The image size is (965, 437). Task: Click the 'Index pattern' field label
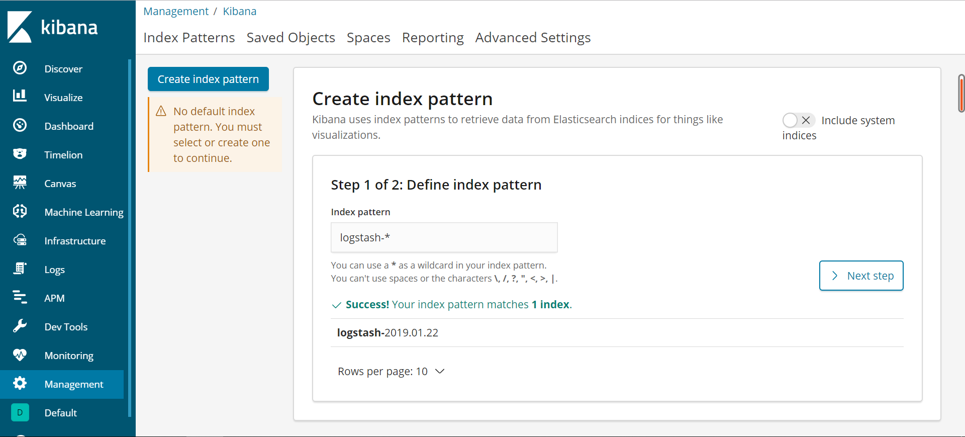(x=360, y=212)
